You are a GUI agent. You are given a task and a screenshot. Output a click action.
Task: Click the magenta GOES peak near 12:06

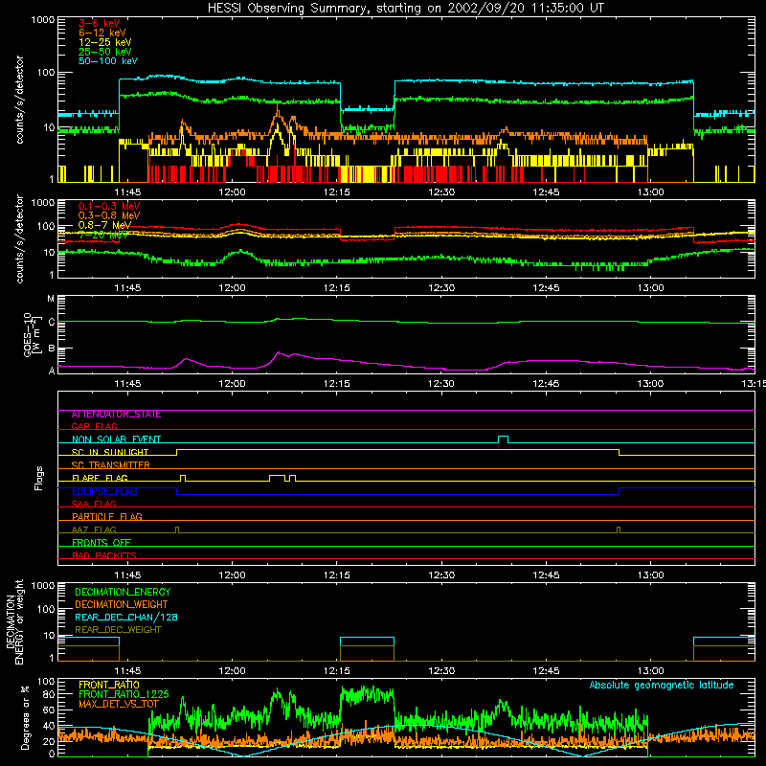pyautogui.click(x=278, y=352)
